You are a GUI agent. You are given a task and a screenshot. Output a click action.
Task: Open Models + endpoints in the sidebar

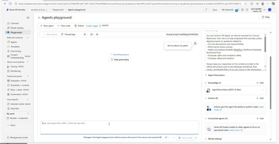coord(19,118)
